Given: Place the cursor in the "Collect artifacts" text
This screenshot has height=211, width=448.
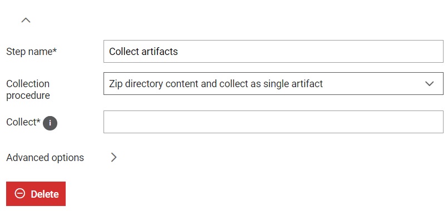Looking at the screenshot, I should coord(144,51).
